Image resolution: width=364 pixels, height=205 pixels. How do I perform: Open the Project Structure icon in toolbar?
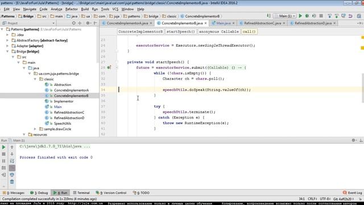(x=359, y=16)
